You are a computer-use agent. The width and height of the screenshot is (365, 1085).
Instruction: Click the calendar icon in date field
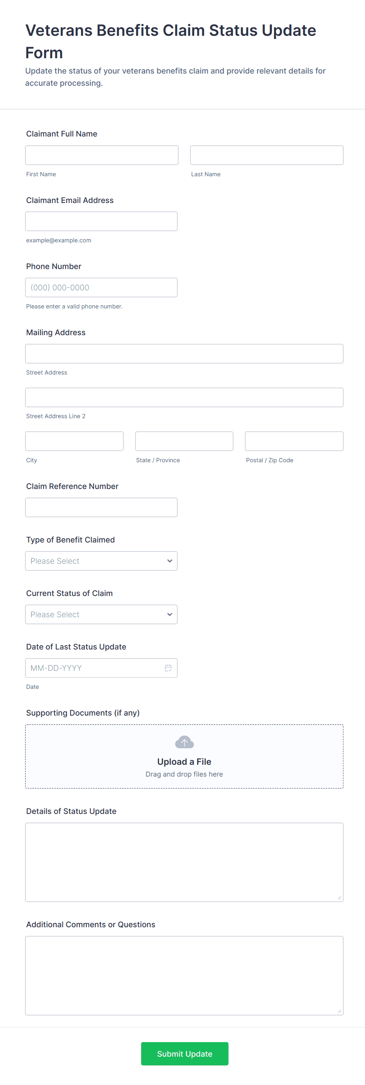point(168,668)
